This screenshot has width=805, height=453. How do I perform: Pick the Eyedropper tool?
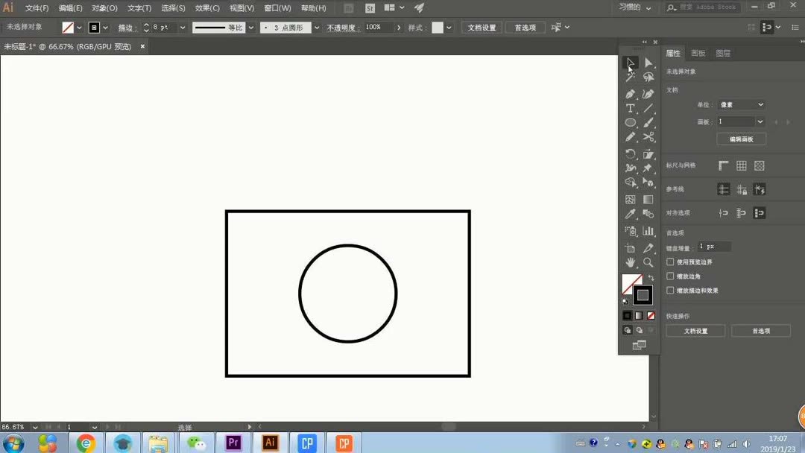click(630, 215)
